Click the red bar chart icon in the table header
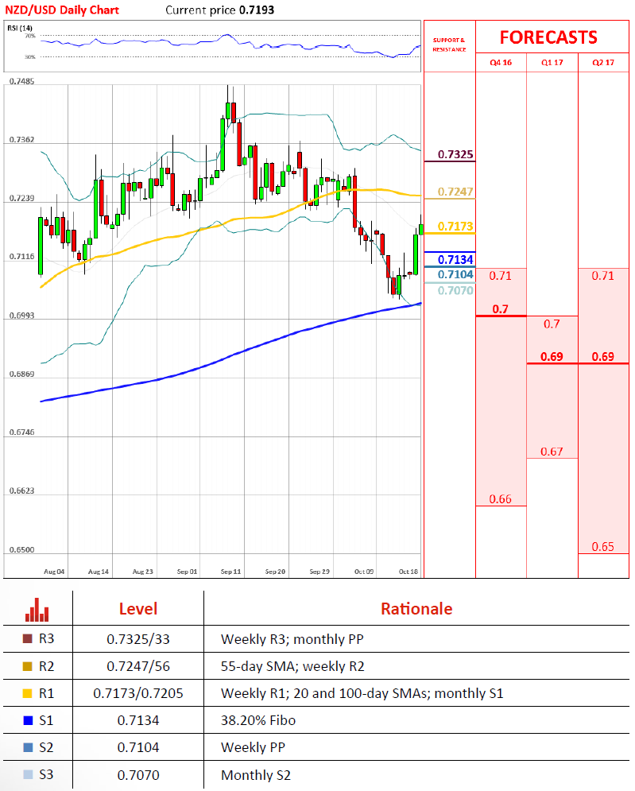 coord(37,610)
